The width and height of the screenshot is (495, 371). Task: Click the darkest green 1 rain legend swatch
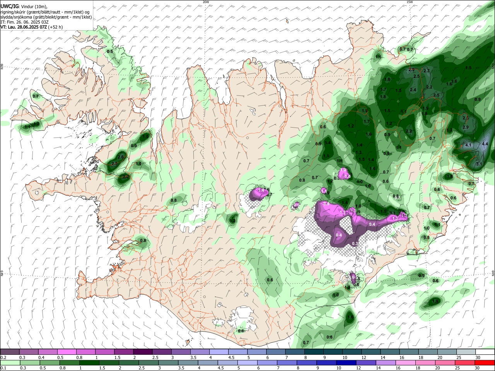(89, 362)
